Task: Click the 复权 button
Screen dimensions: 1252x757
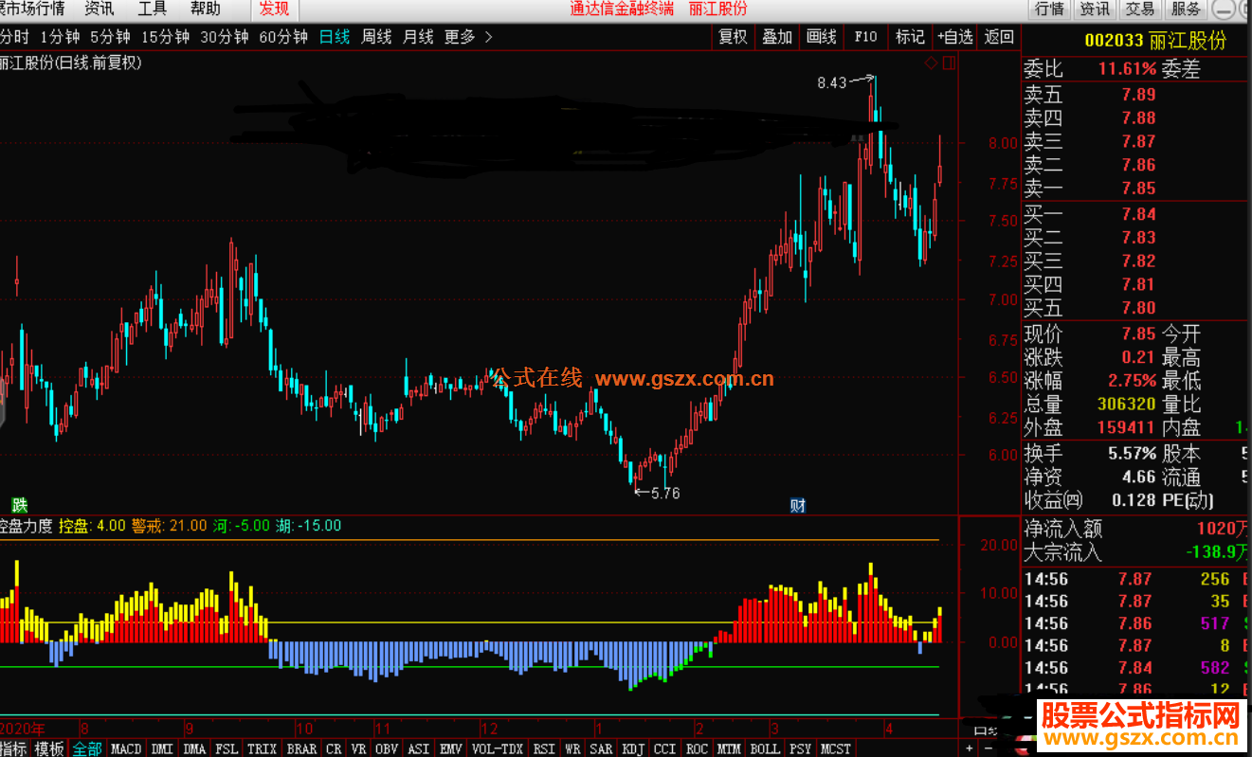Action: pyautogui.click(x=734, y=37)
